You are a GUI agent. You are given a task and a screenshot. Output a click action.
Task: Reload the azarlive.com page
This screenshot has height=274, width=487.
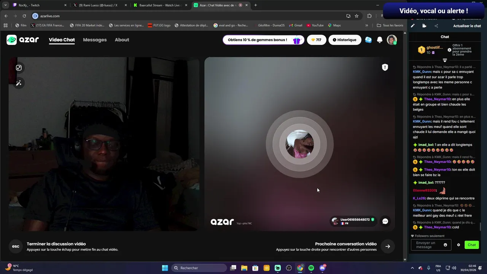coord(24,16)
